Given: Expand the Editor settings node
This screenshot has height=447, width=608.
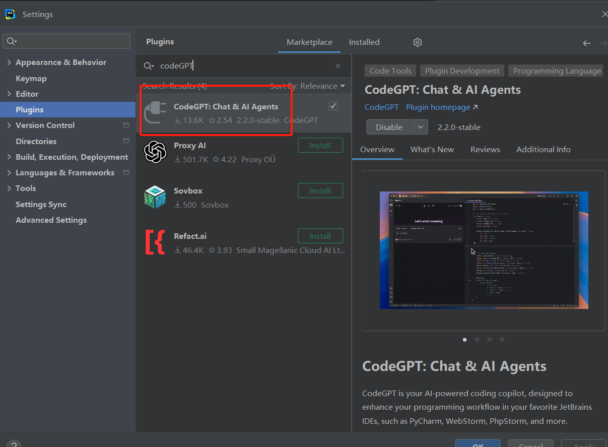Looking at the screenshot, I should tap(9, 94).
